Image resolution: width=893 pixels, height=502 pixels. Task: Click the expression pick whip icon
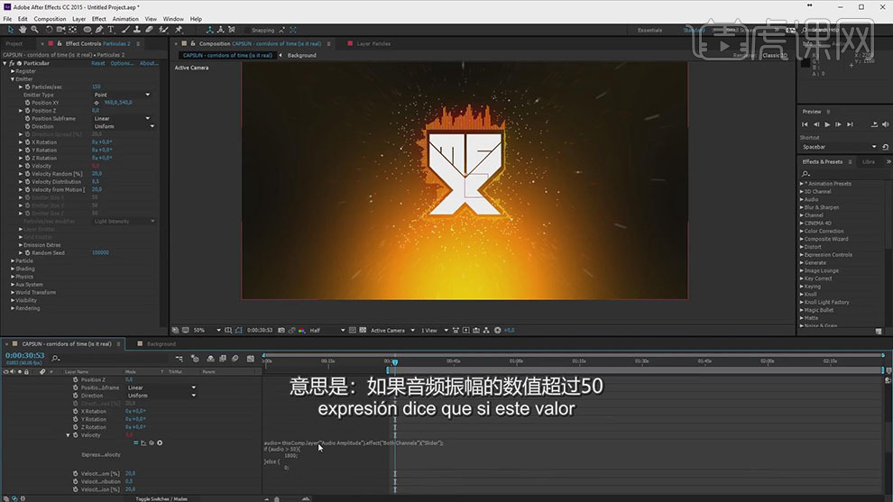pyautogui.click(x=152, y=443)
